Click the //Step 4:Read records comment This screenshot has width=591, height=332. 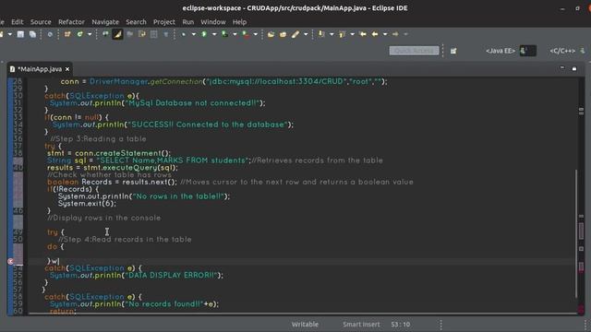coord(125,240)
